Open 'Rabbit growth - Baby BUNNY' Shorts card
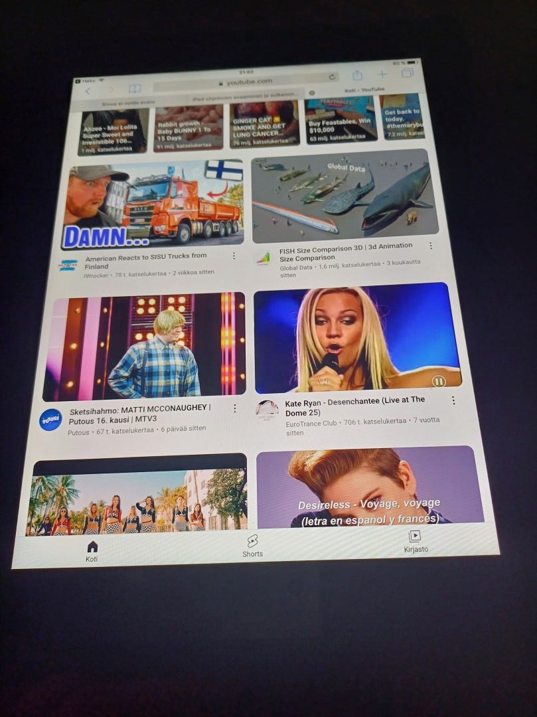537x717 pixels. tap(189, 127)
